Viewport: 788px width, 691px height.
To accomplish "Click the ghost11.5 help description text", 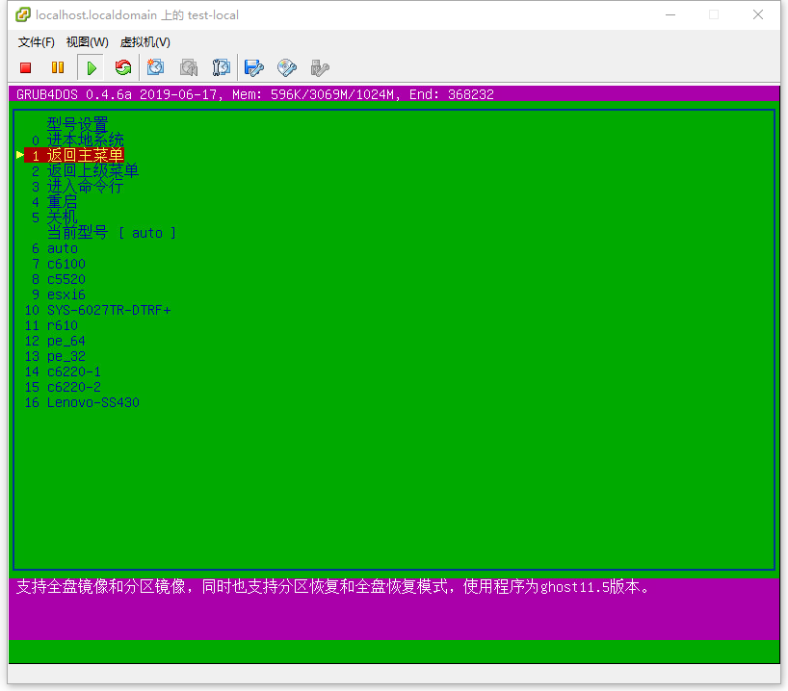I will click(x=332, y=586).
